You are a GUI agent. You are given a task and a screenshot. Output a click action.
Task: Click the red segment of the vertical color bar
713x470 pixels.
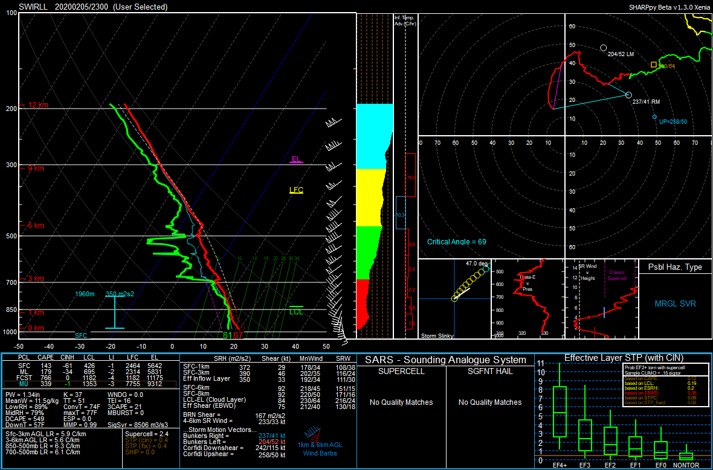[x=363, y=303]
